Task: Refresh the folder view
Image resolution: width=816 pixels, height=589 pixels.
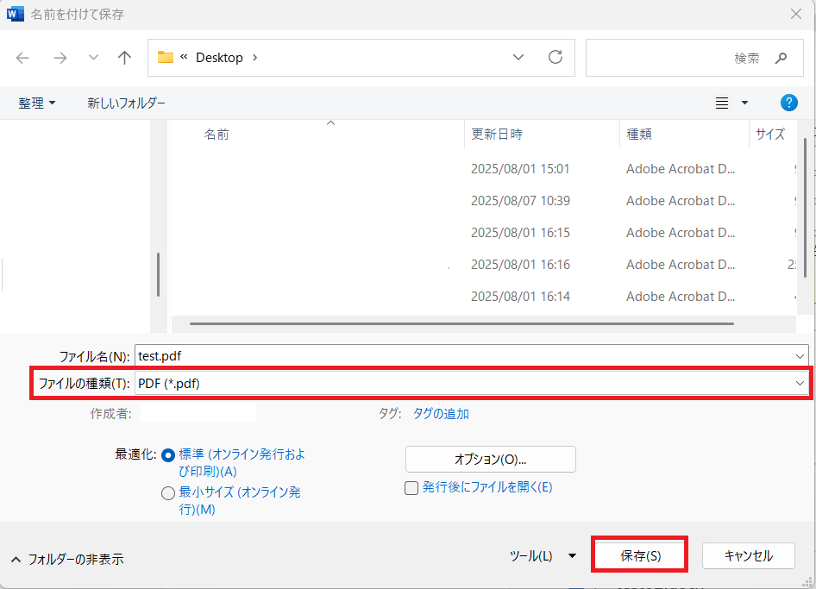Action: point(556,57)
